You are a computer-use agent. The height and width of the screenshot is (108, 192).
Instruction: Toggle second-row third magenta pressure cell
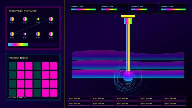tap(29, 75)
